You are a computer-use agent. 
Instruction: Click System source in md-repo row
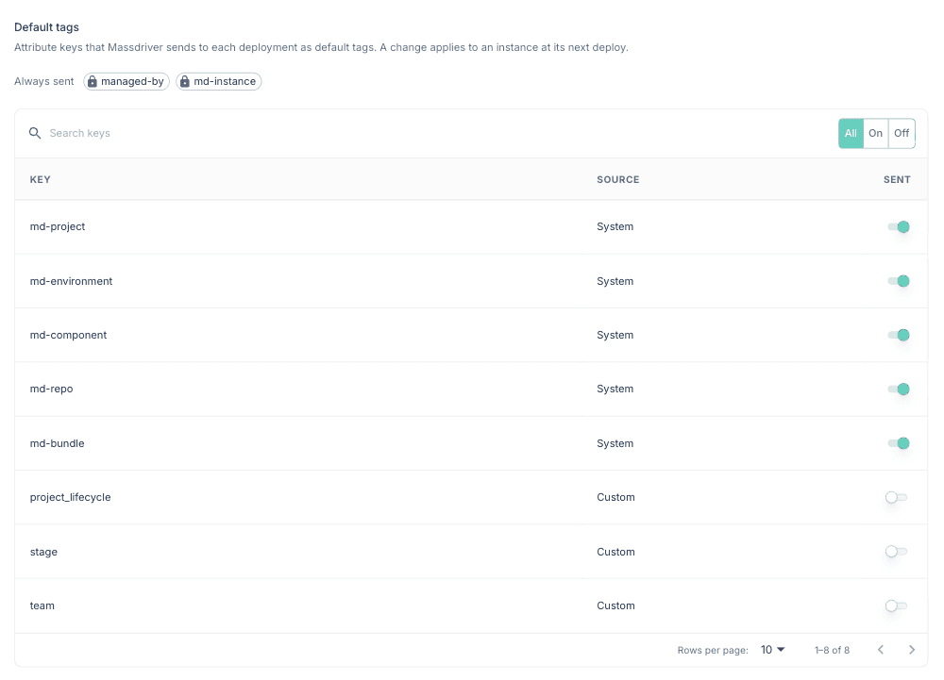click(615, 389)
